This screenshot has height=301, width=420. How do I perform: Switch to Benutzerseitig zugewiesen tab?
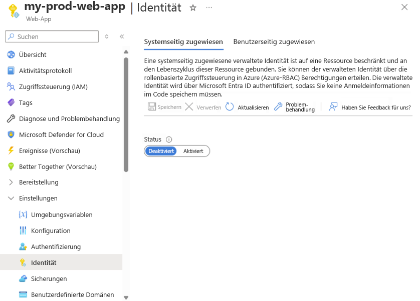pyautogui.click(x=273, y=42)
